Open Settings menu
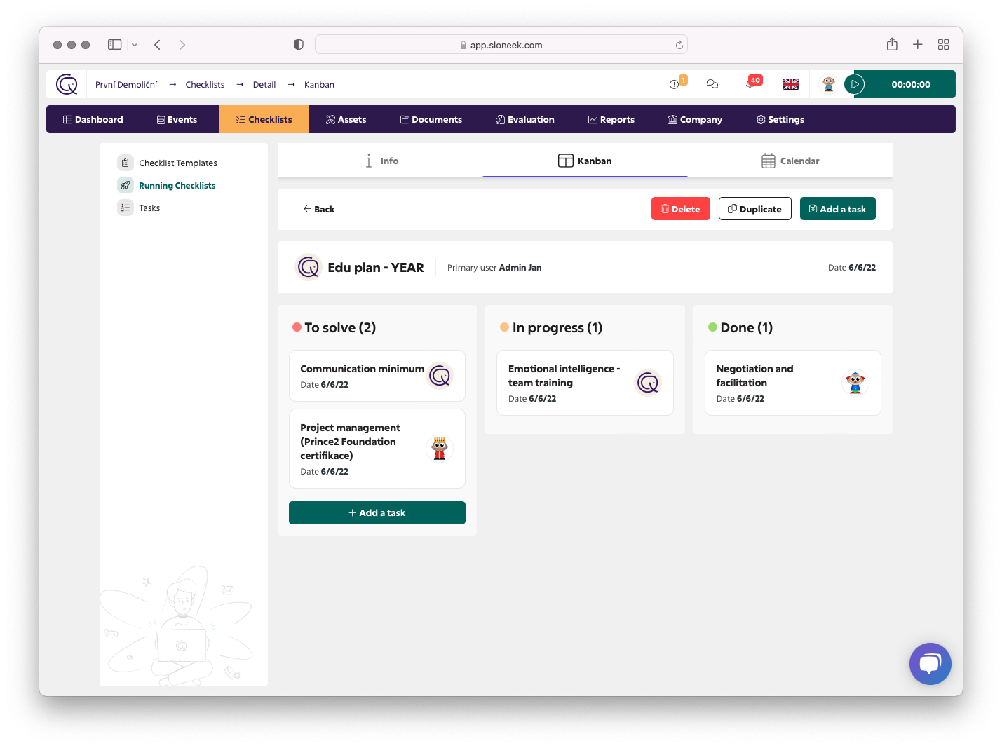1002x748 pixels. (x=780, y=119)
